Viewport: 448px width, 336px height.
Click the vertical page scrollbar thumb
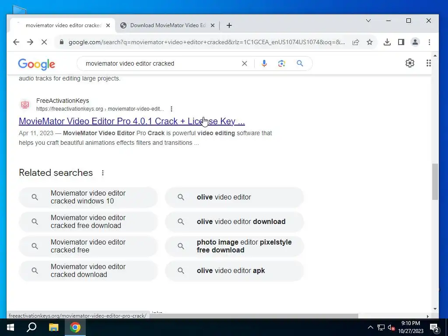(x=435, y=182)
